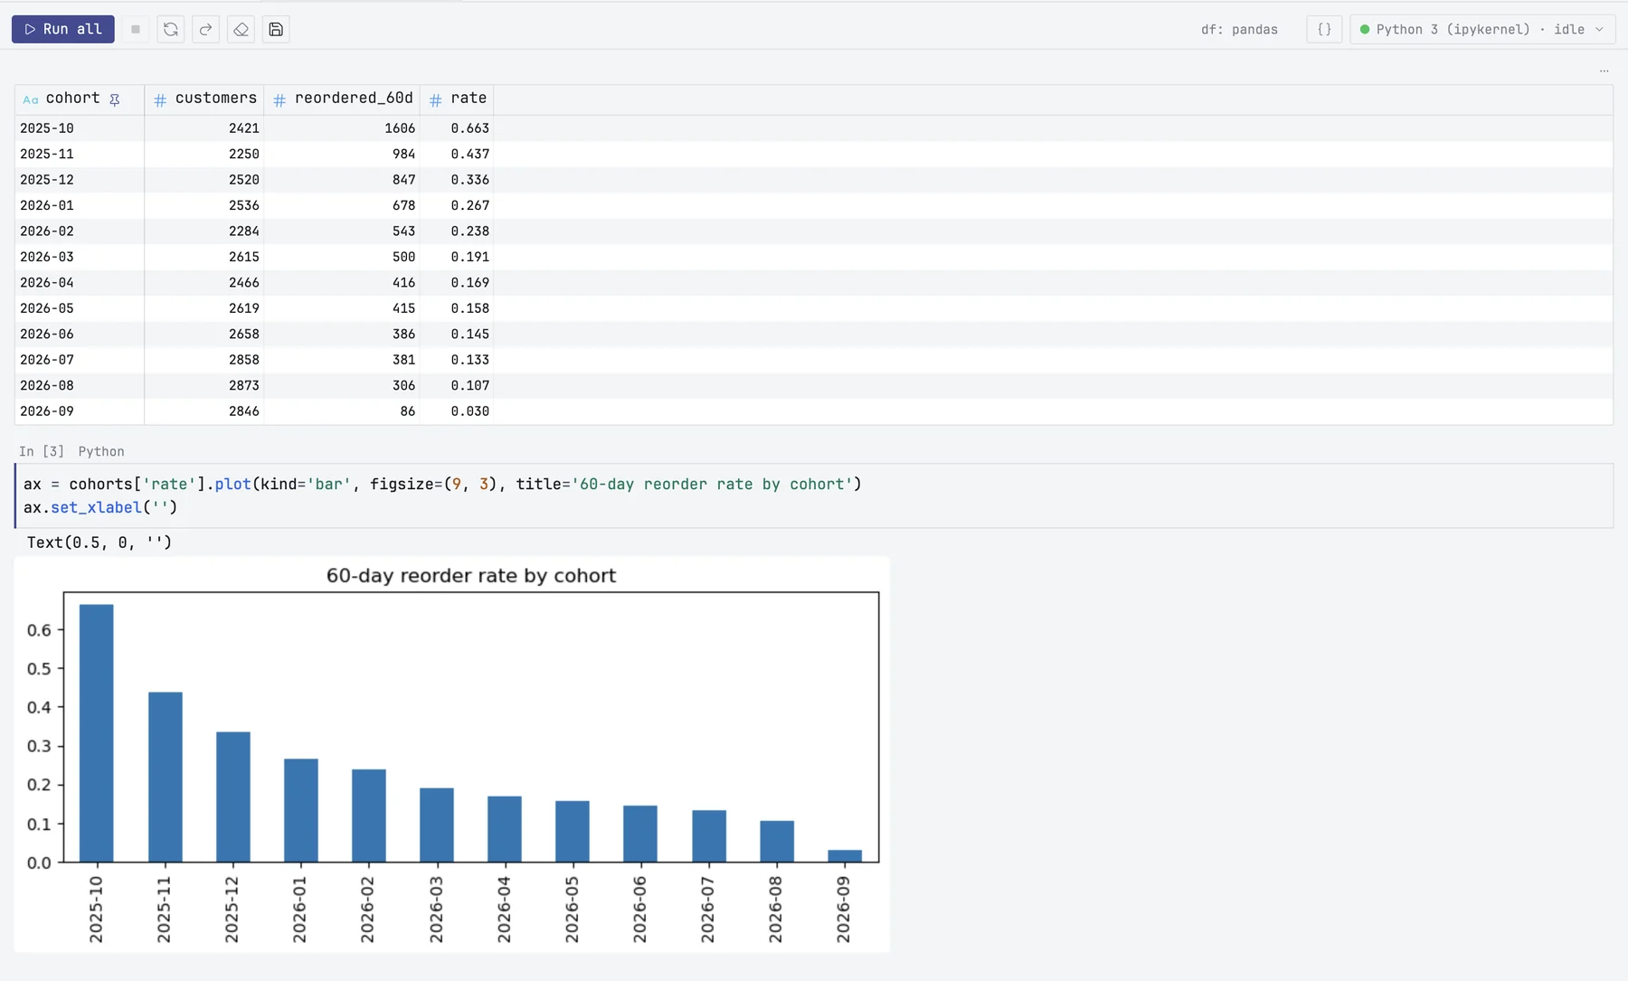The image size is (1628, 981).
Task: Open the Python 3 ipykernel dropdown
Action: (1481, 29)
